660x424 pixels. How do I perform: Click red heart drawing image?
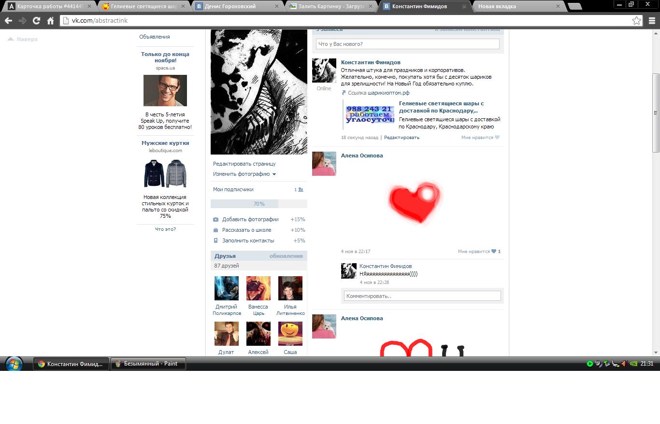(x=416, y=203)
